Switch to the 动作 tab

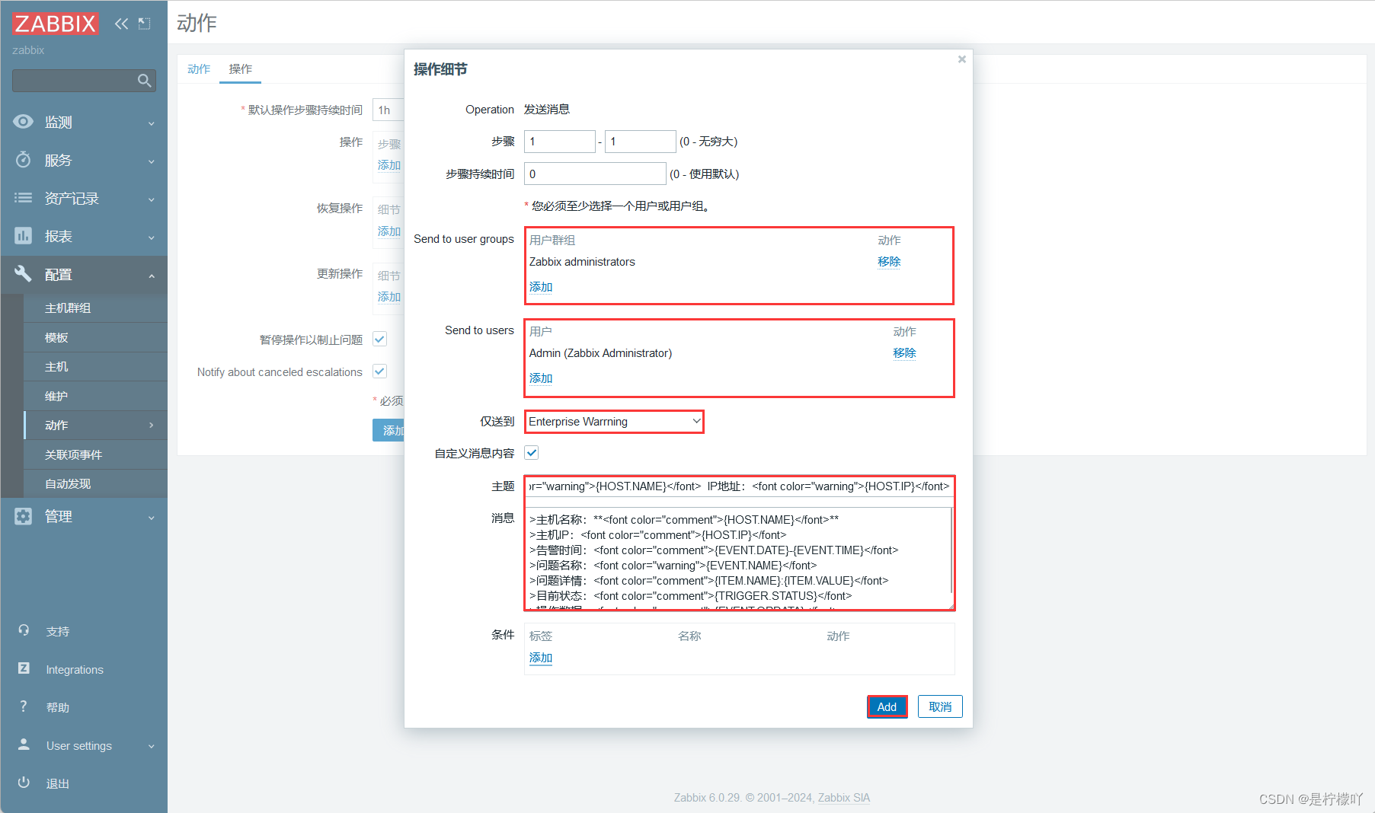point(199,69)
